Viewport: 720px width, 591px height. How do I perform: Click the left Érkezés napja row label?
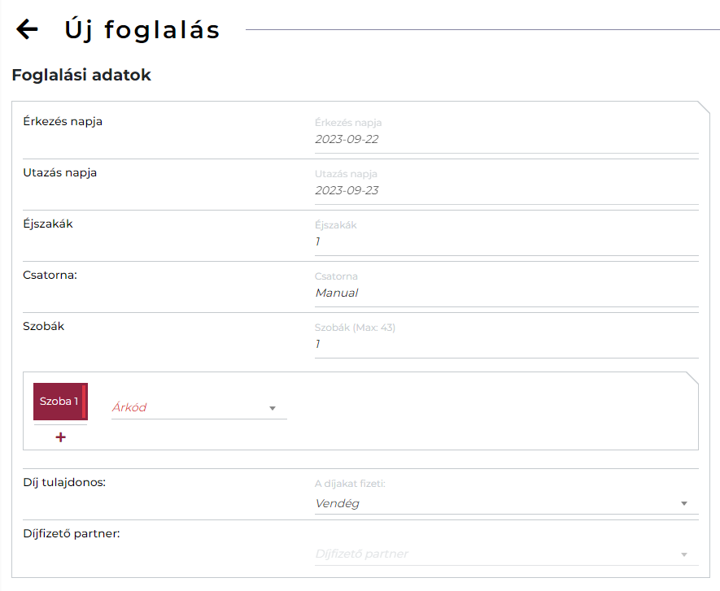[x=63, y=121]
